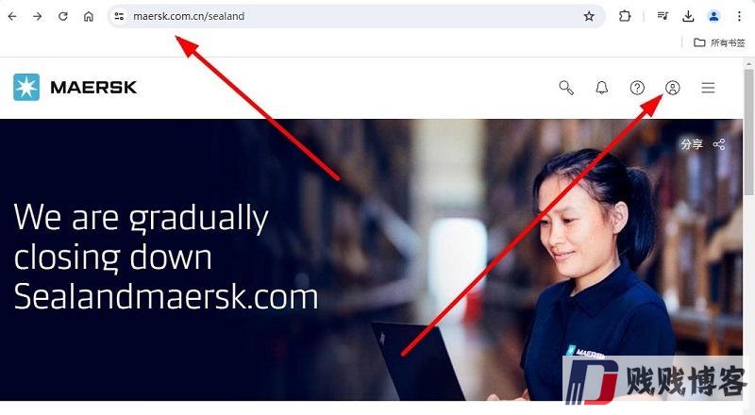Open Maersk help question mark
This screenshot has width=755, height=415.
[637, 88]
